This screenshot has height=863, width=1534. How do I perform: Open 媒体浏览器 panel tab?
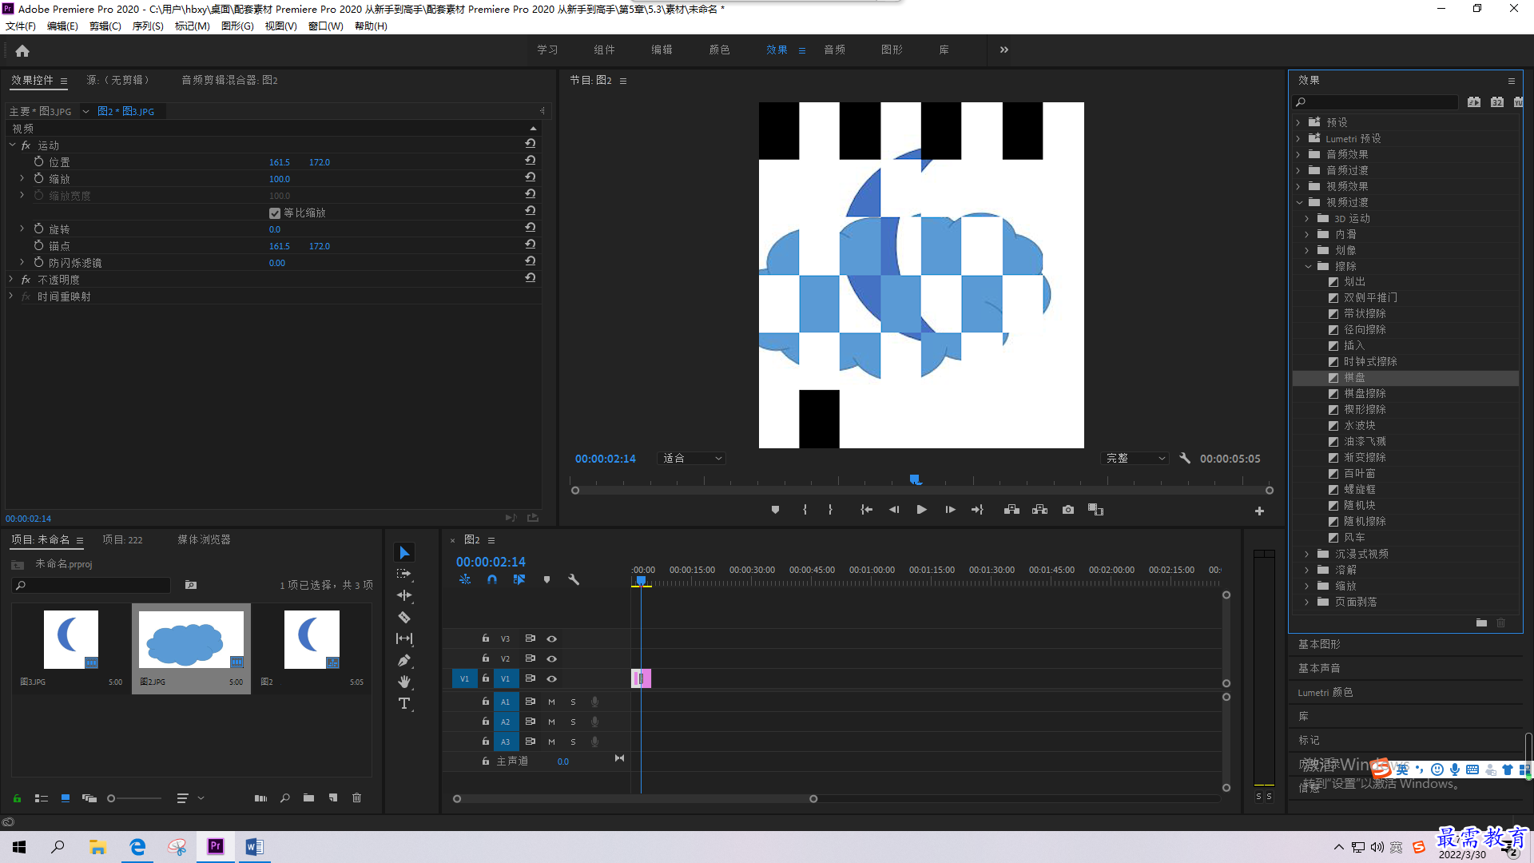204,540
